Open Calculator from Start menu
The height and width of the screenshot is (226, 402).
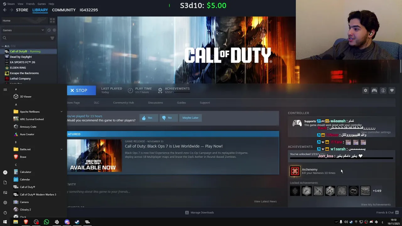tap(25, 172)
